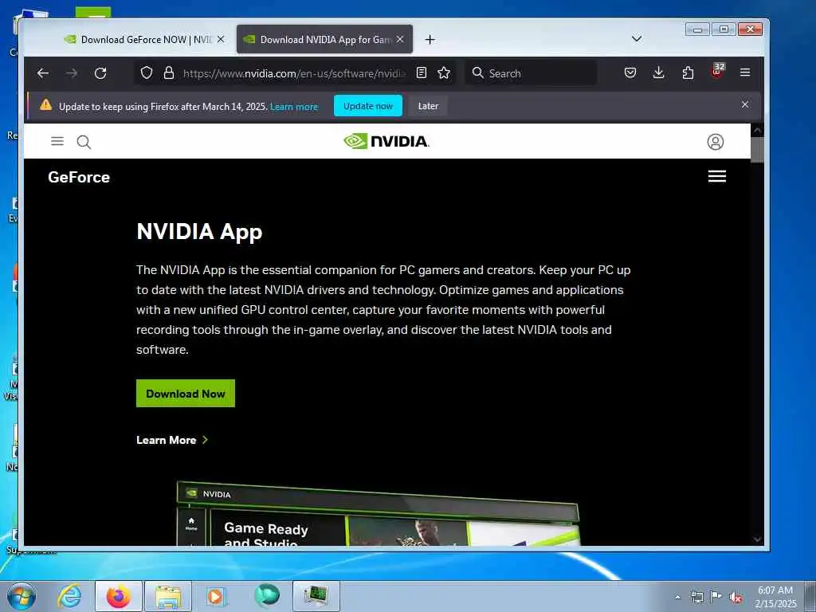Open the Firefox downloads panel
This screenshot has height=612, width=816.
(658, 73)
